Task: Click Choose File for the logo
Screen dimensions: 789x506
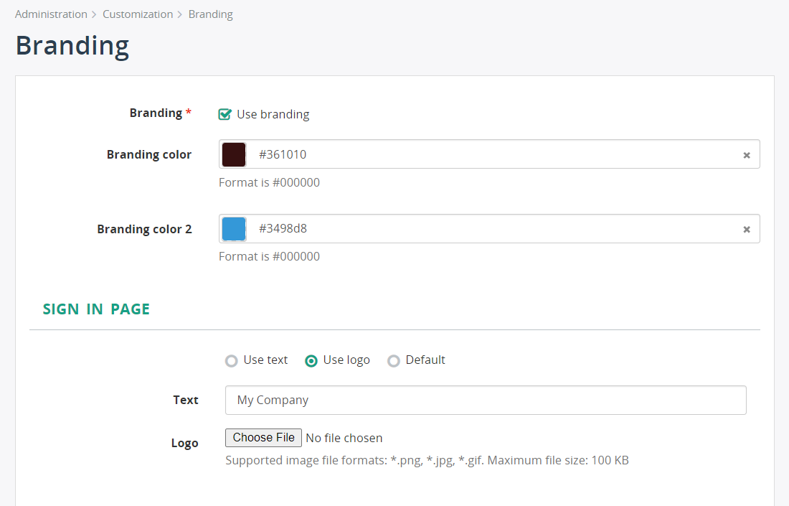Action: pos(263,438)
